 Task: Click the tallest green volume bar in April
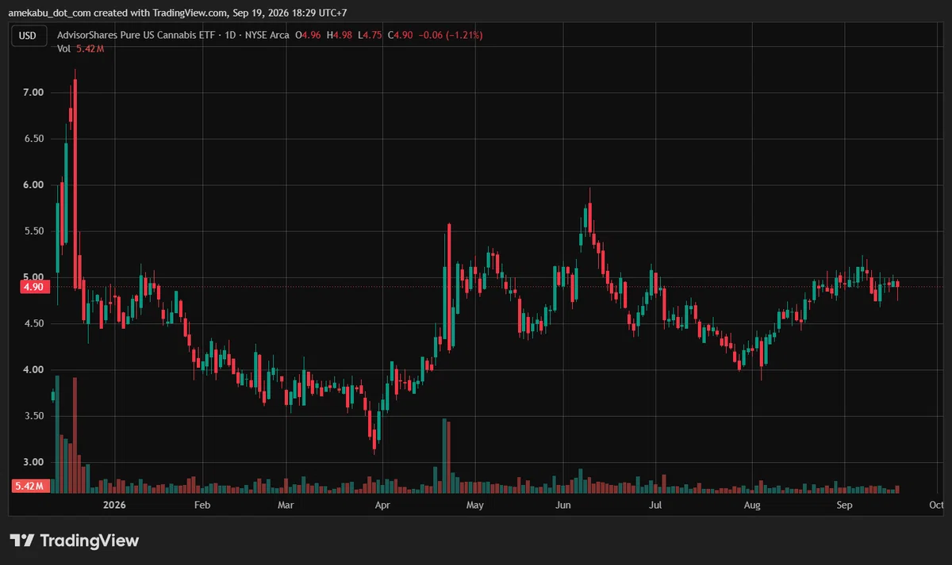444,456
